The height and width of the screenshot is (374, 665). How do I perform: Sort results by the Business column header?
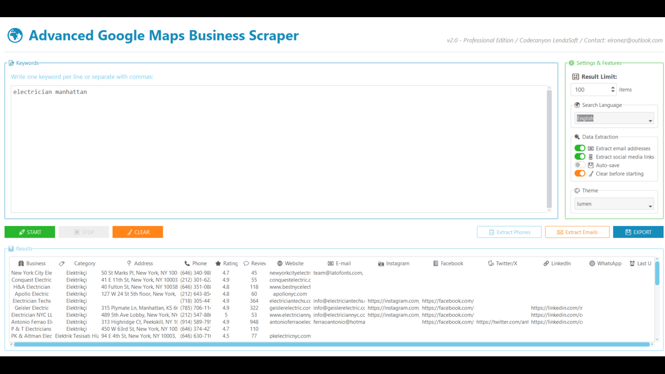32,263
